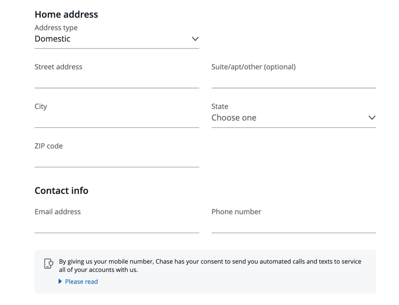This screenshot has height=305, width=399.
Task: Click the Home address heading
Action: click(66, 15)
